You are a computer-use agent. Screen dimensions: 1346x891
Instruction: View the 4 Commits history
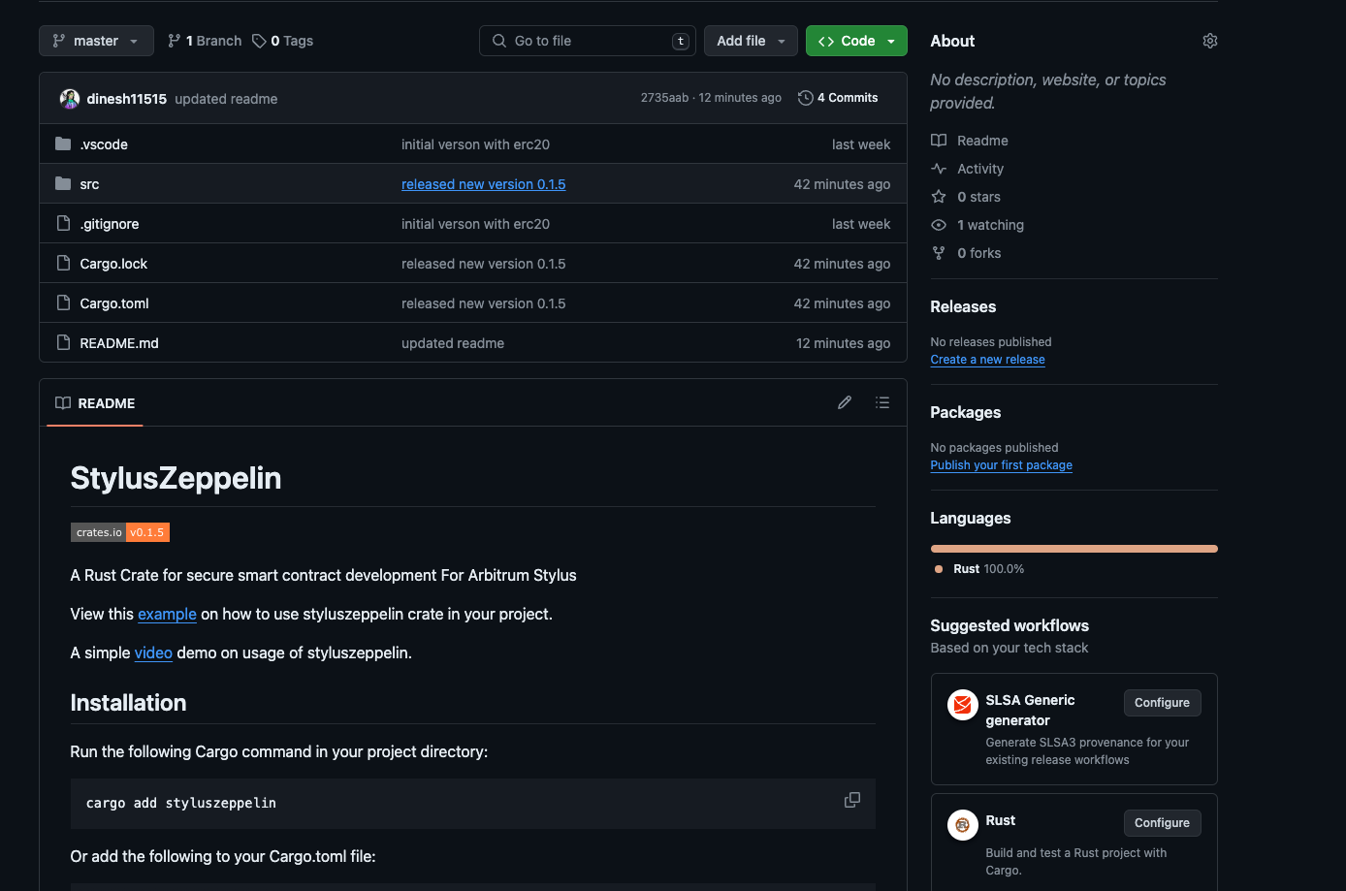click(x=838, y=98)
